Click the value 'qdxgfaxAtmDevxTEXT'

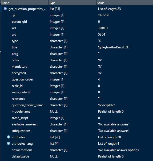click(x=114, y=47)
